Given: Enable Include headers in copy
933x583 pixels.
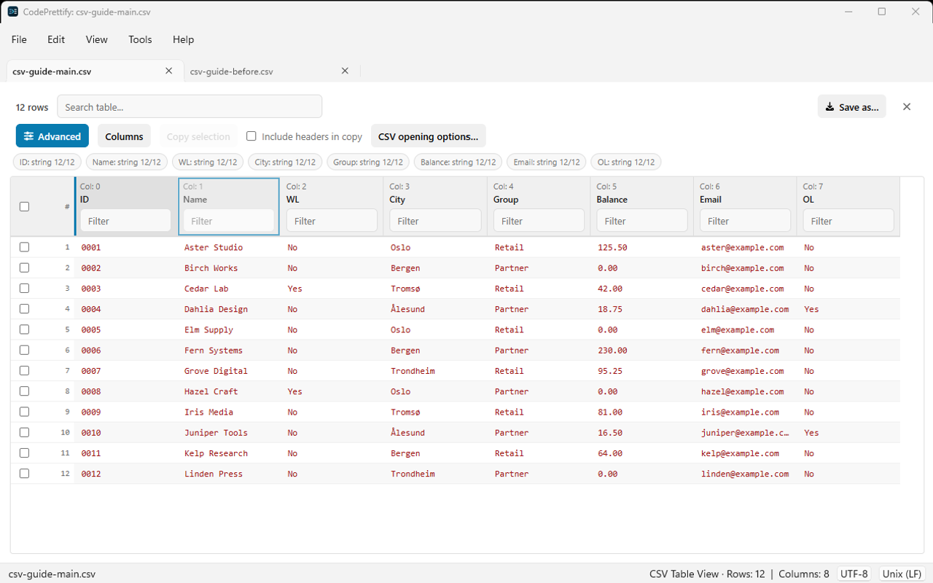Looking at the screenshot, I should (x=251, y=136).
